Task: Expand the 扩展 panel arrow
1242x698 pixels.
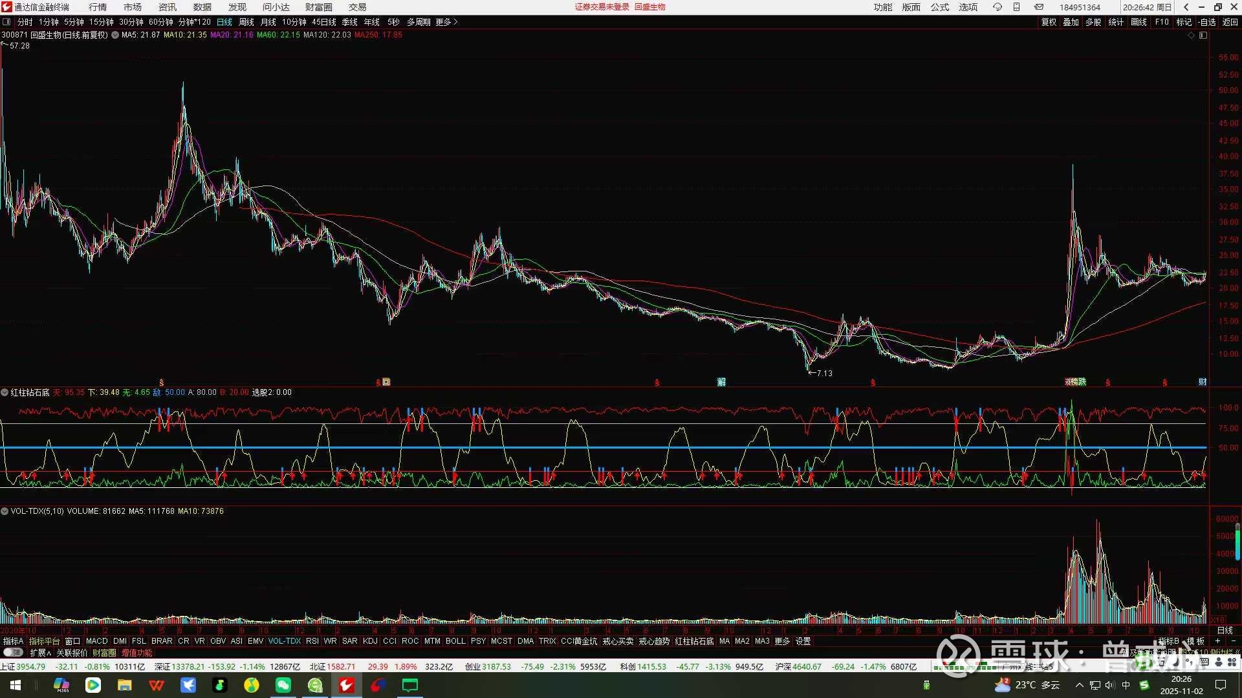Action: click(x=49, y=653)
